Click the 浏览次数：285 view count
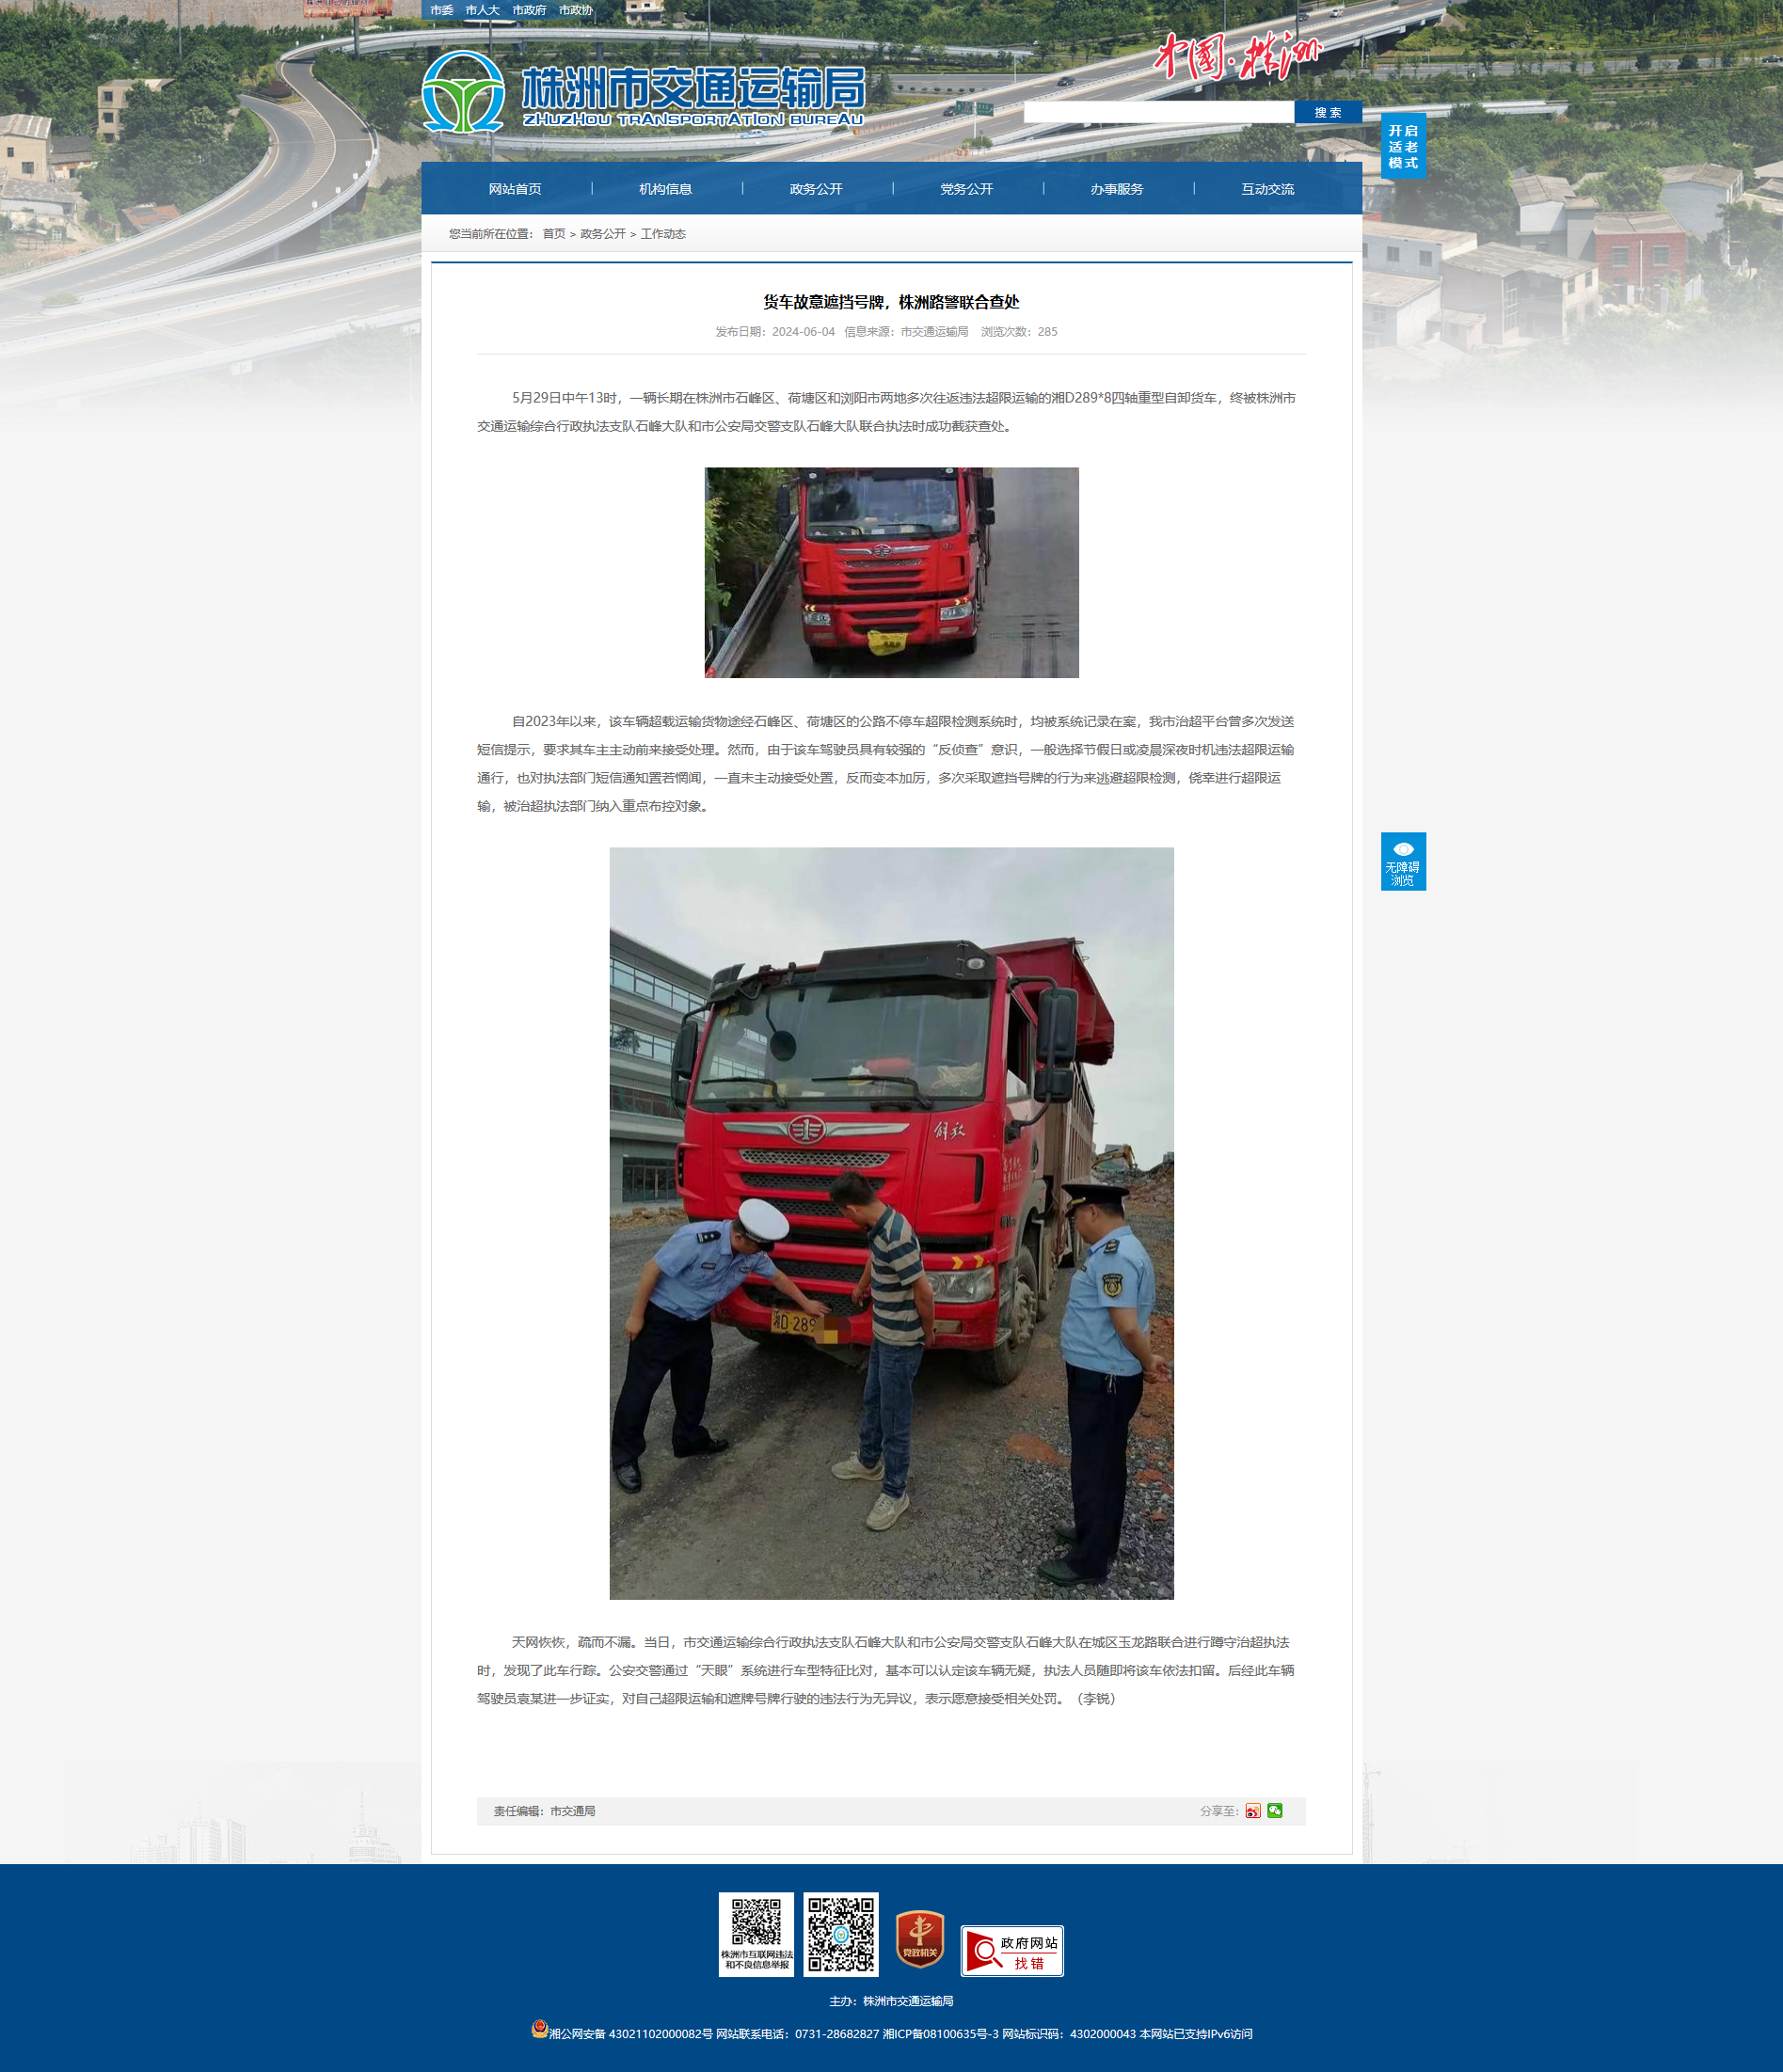 click(1019, 332)
